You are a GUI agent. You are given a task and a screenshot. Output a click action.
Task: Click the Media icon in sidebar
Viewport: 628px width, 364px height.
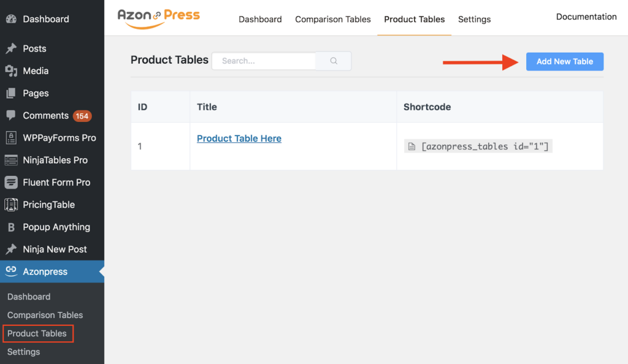coord(11,71)
